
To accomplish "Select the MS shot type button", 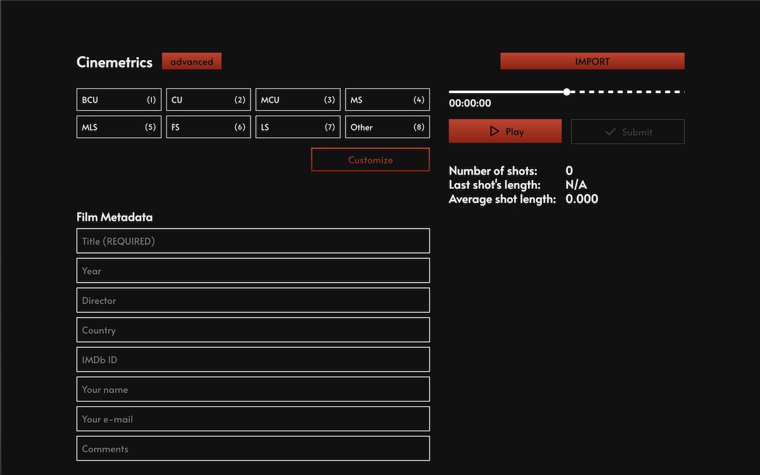I will coord(387,99).
